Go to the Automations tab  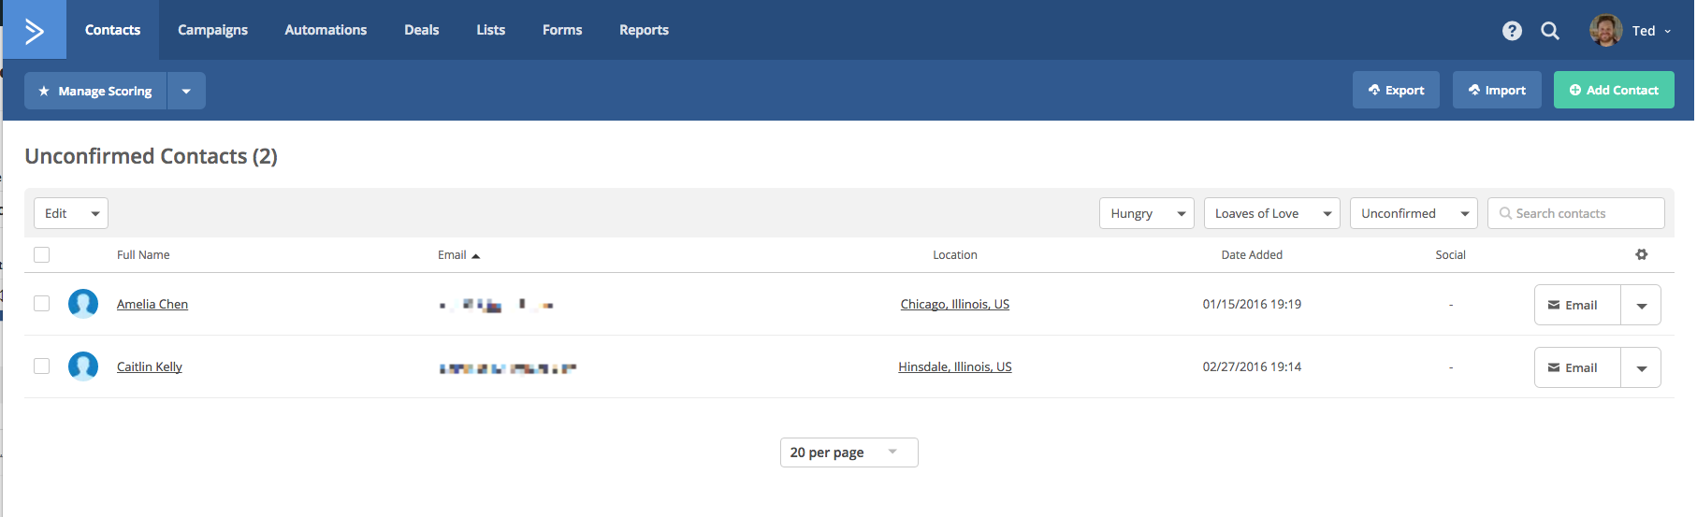326,30
